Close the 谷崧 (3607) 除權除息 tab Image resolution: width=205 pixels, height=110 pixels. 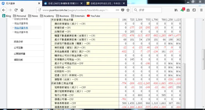tap(81, 3)
